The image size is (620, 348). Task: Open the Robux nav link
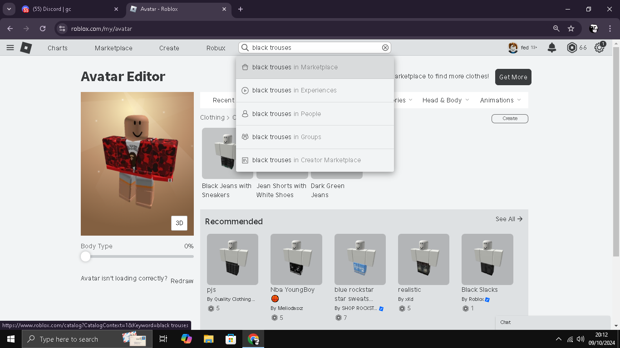[x=216, y=48]
